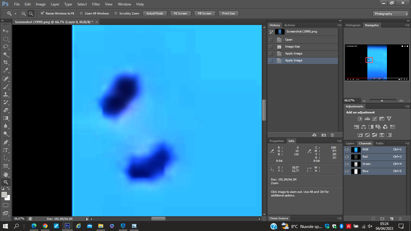Select the Brush tool

[x=6, y=87]
